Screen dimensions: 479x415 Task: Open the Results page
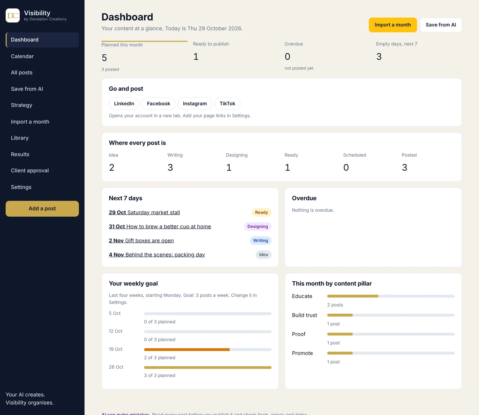(x=42, y=154)
